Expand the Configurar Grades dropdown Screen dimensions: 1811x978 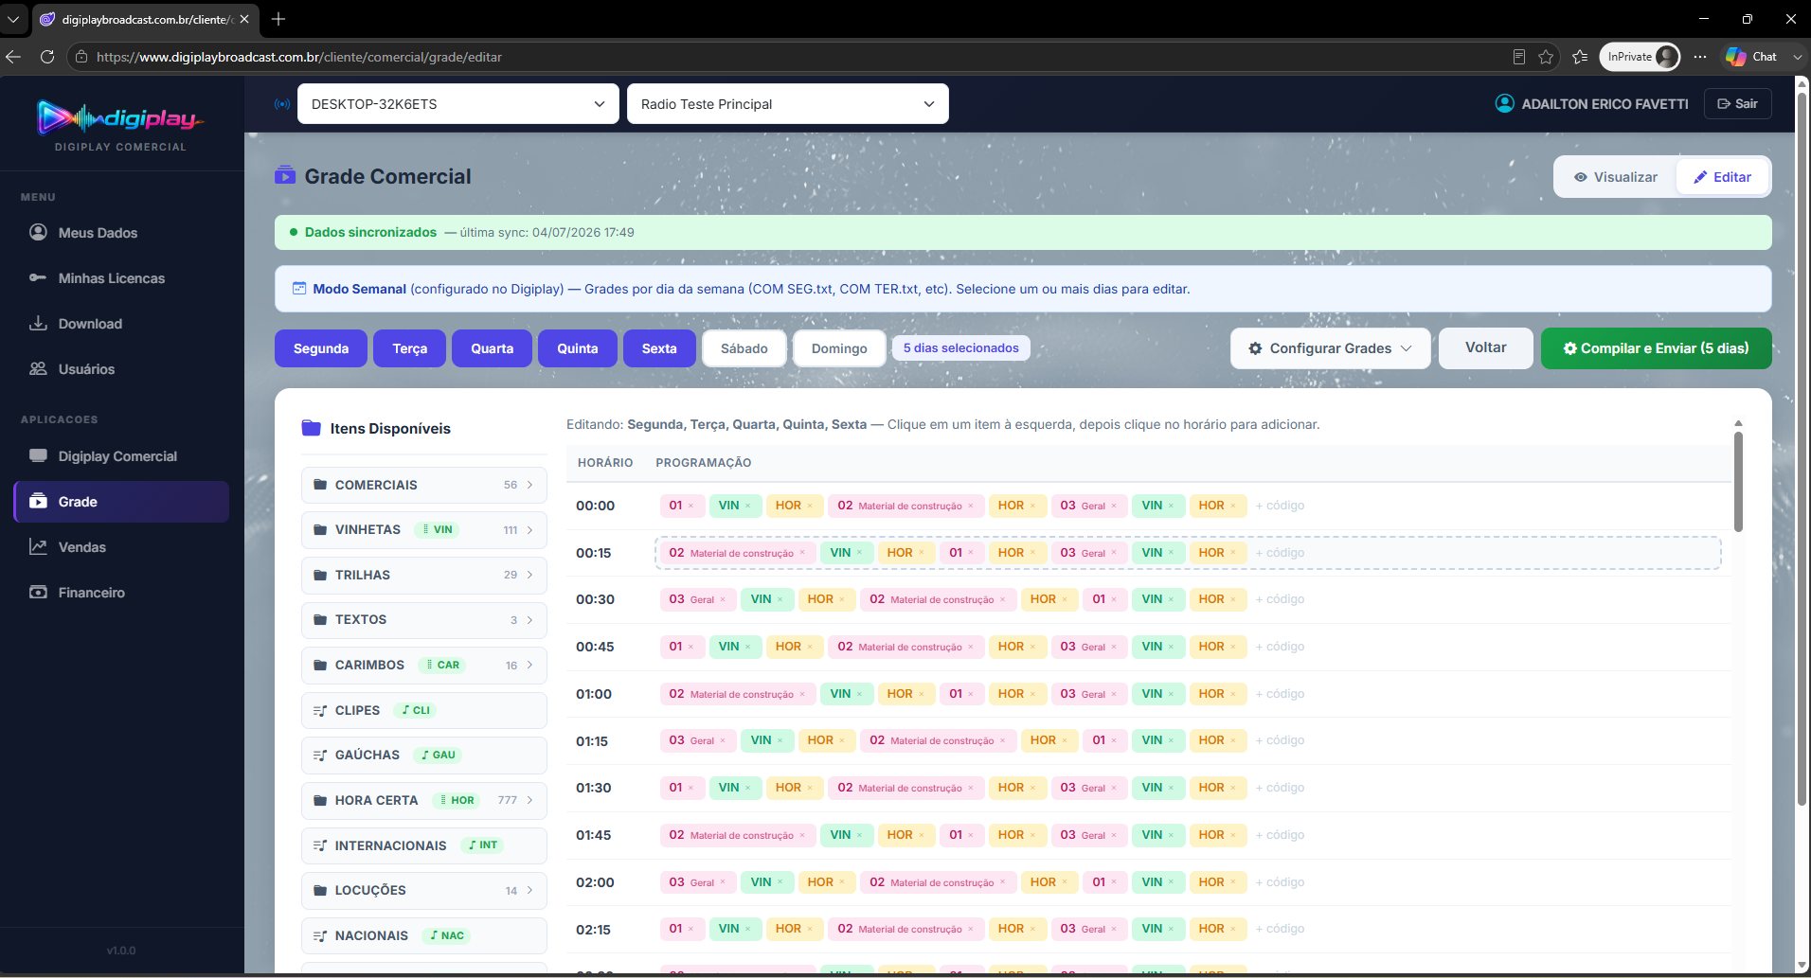(x=1330, y=348)
